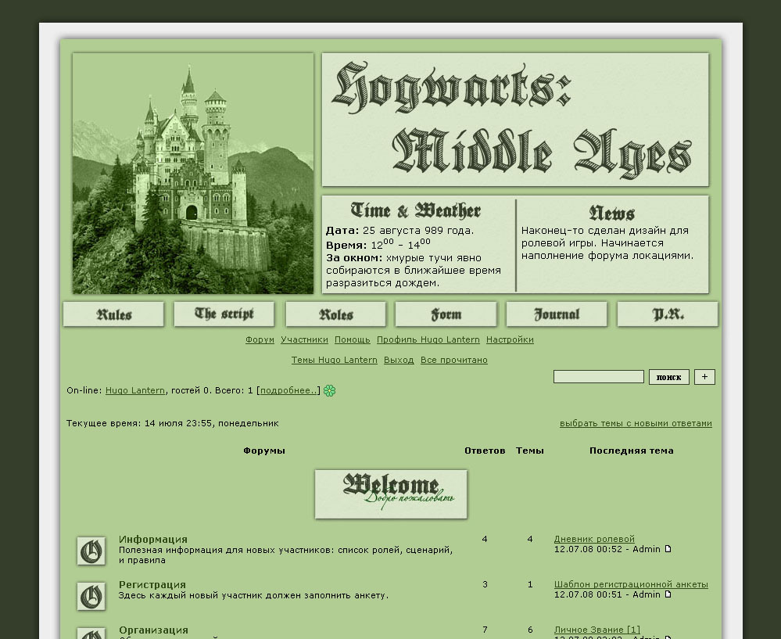Go to the Форум menu link

tap(260, 339)
